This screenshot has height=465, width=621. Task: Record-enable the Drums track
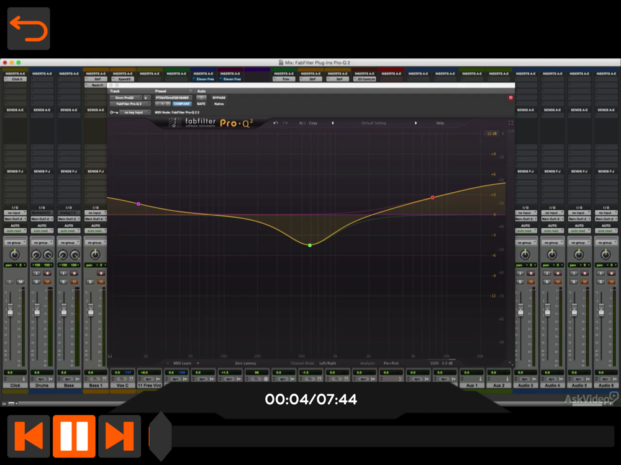pyautogui.click(x=47, y=273)
